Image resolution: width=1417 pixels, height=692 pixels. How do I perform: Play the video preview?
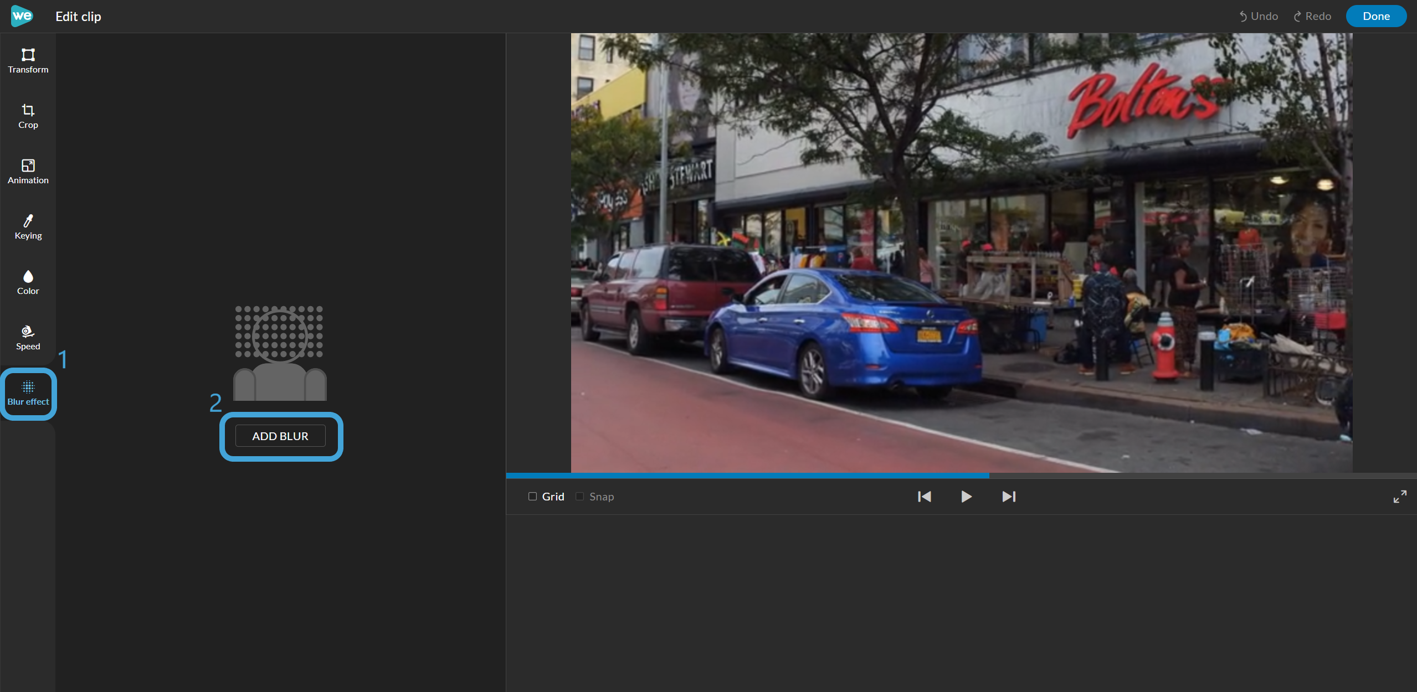pyautogui.click(x=966, y=497)
